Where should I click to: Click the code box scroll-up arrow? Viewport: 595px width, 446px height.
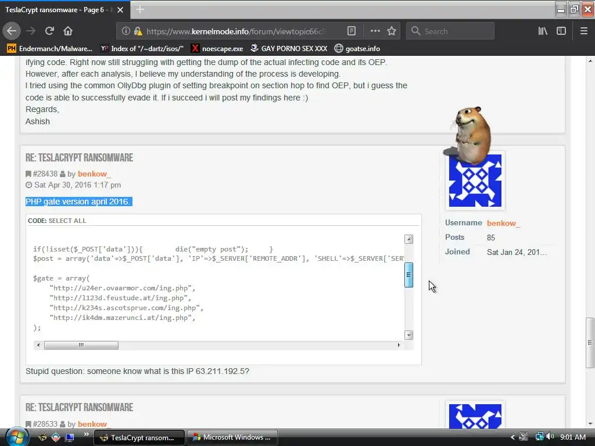[408, 239]
